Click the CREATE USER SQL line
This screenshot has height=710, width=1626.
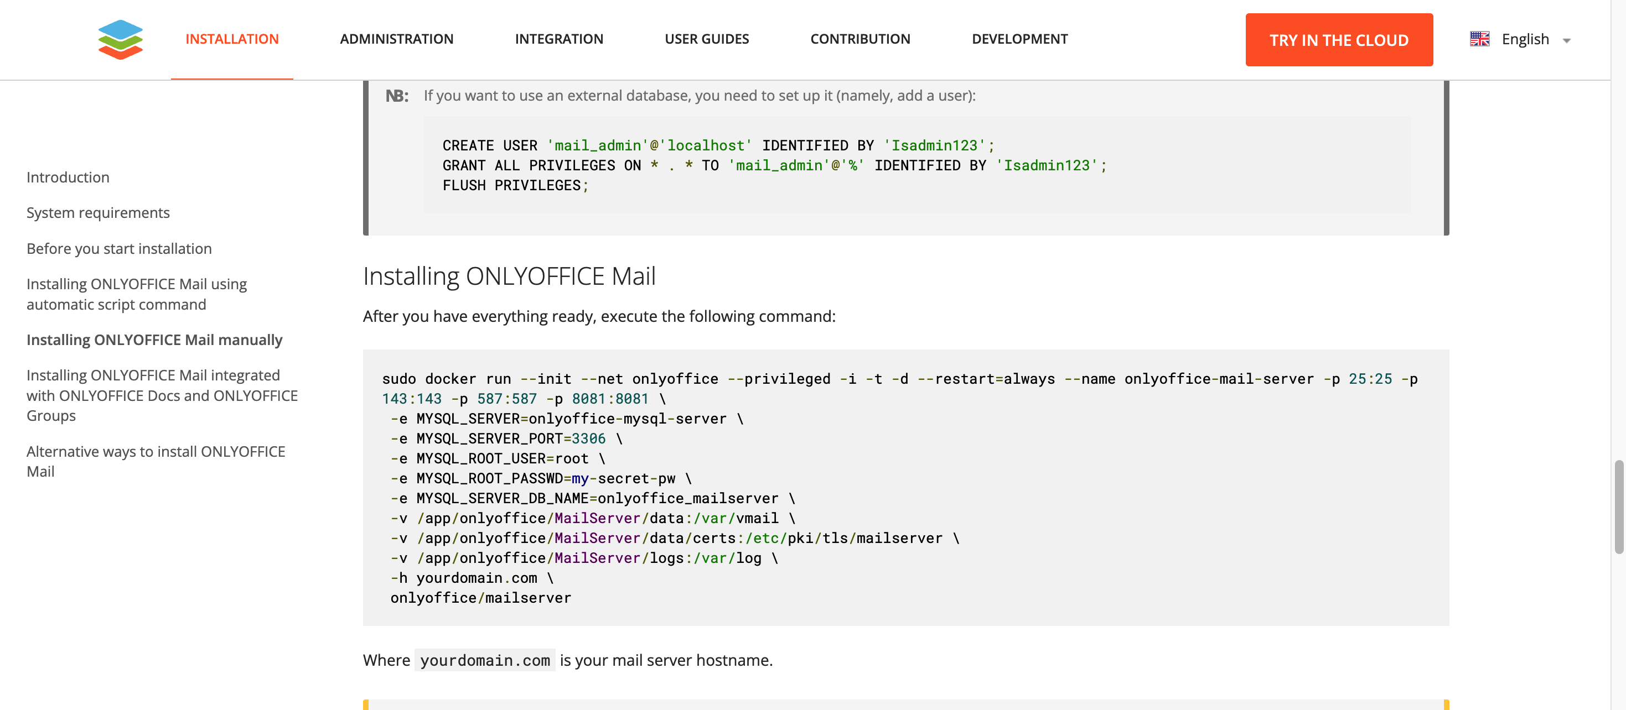coord(718,145)
